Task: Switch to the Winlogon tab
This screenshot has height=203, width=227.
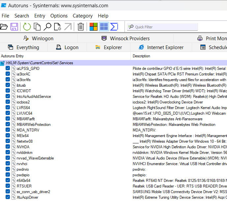Action: pos(39,38)
